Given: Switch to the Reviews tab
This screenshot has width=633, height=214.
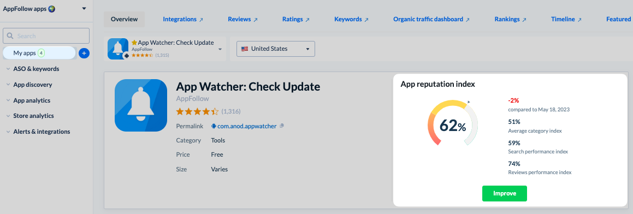Looking at the screenshot, I should tap(242, 20).
